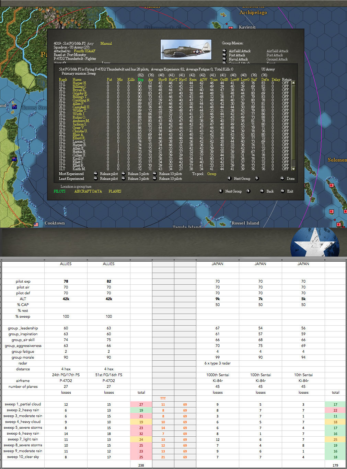Click the P-47 Thunderbolt aircraft image
347x469 pixels.
pyautogui.click(x=186, y=50)
